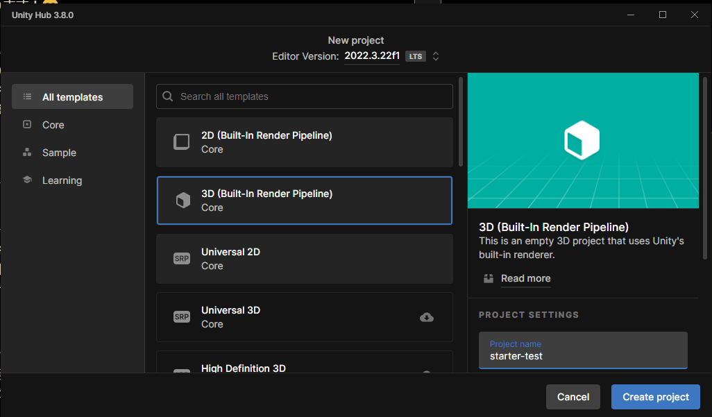
Task: Click the Search all templates field
Action: [x=312, y=96]
